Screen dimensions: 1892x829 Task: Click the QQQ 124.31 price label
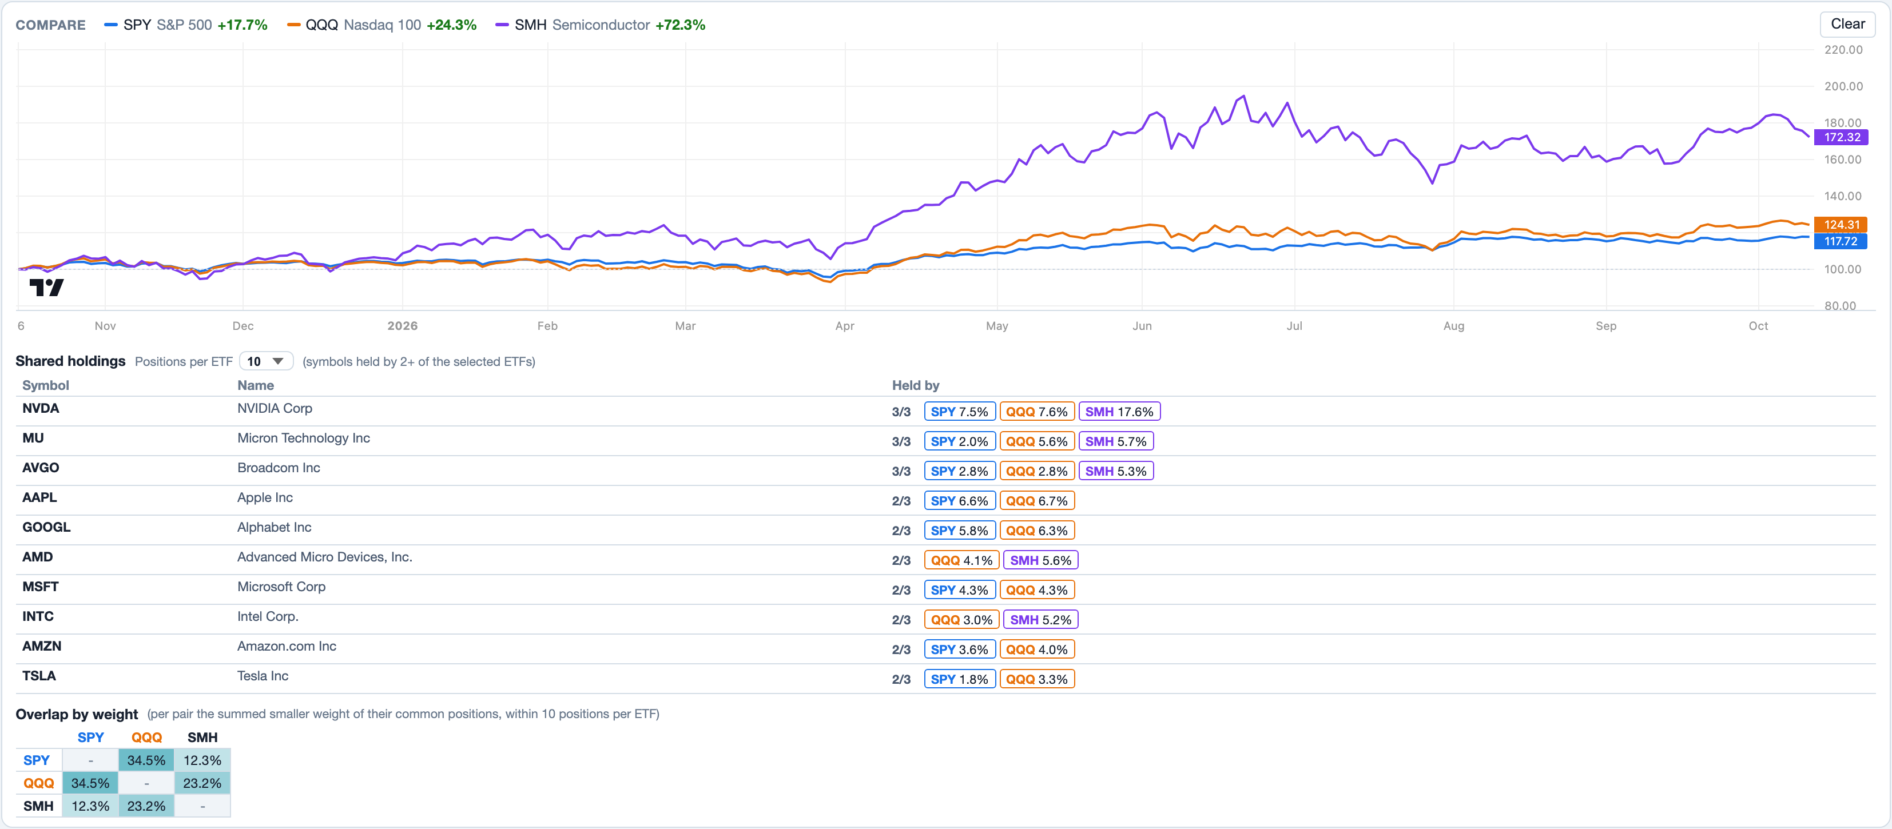click(1841, 225)
